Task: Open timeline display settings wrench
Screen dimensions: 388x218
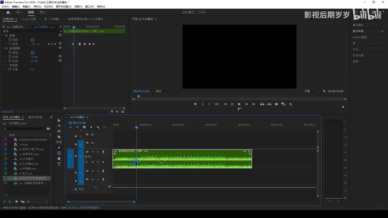Action: 98,127
